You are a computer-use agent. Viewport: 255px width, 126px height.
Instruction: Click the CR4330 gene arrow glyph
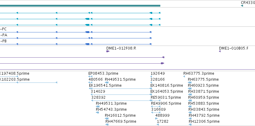[242, 6]
